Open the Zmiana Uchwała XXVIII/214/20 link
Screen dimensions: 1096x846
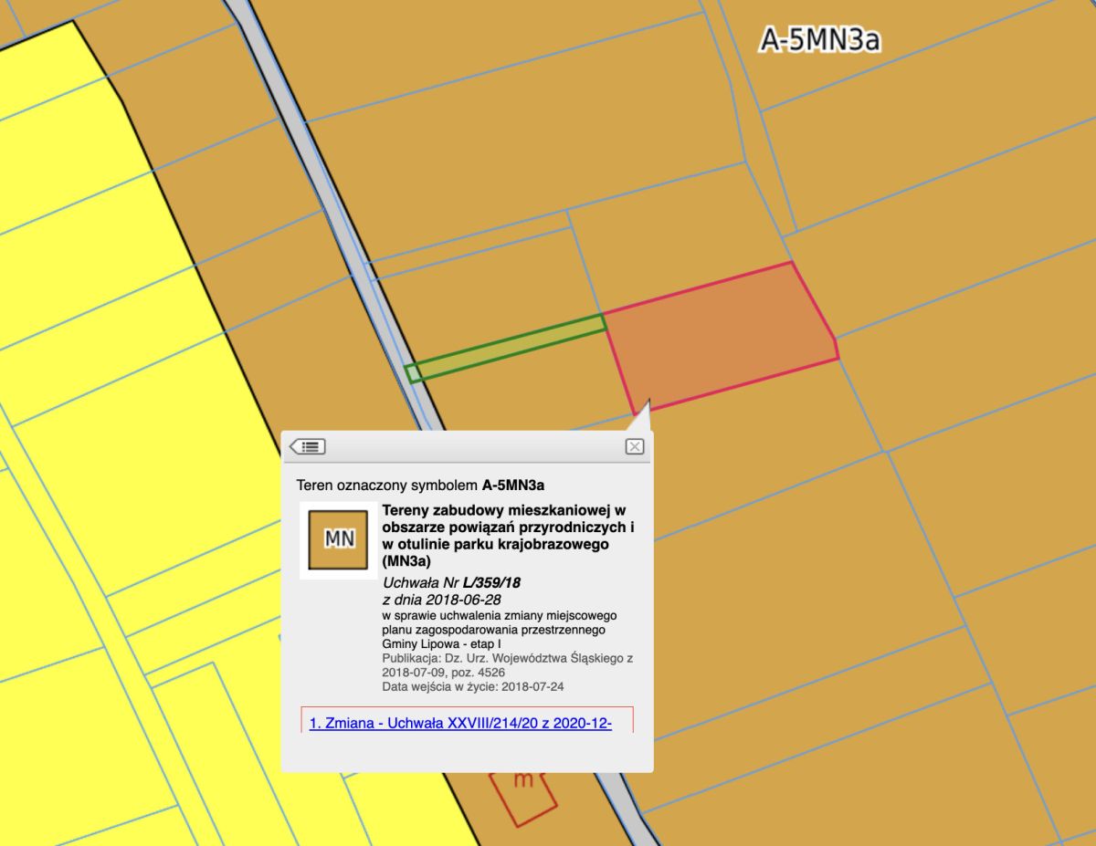460,724
